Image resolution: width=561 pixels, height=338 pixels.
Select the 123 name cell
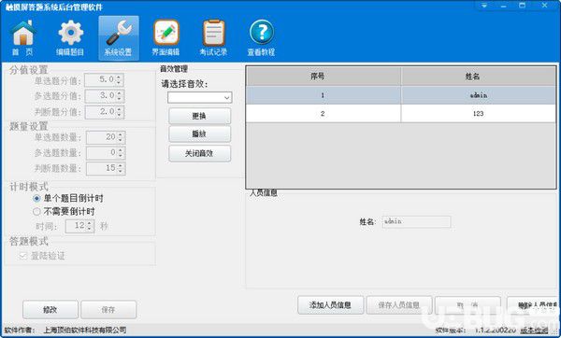point(479,114)
